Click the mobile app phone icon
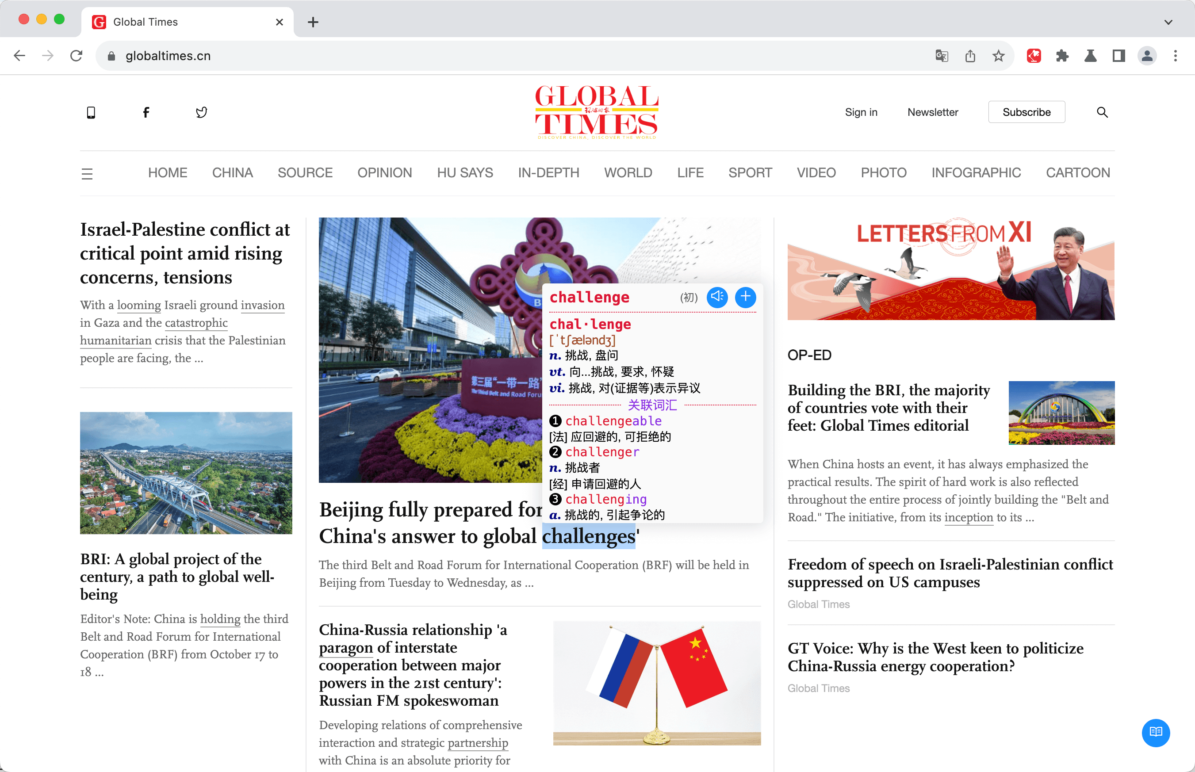Viewport: 1195px width, 772px height. point(91,112)
